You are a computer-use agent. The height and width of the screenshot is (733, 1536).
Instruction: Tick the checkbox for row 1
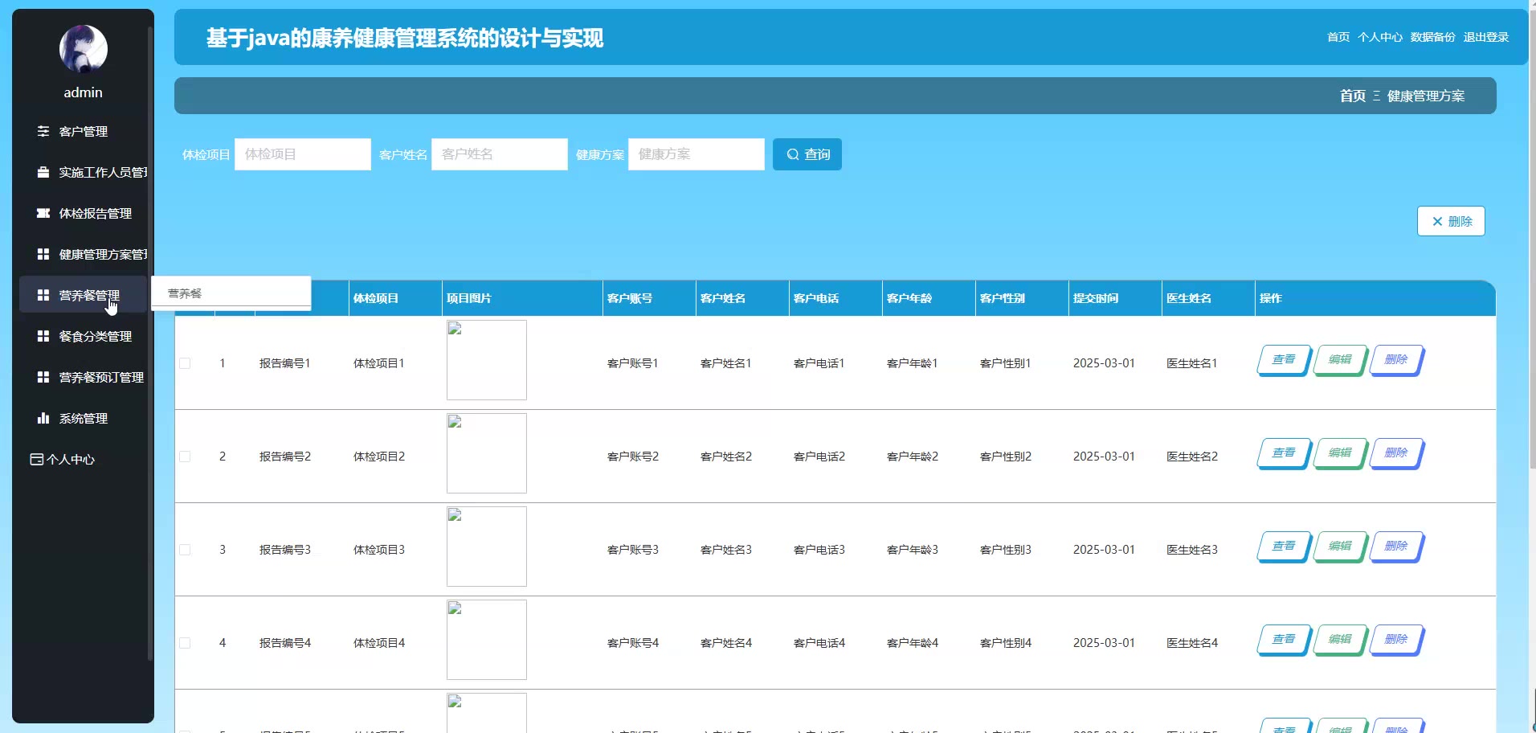tap(185, 363)
